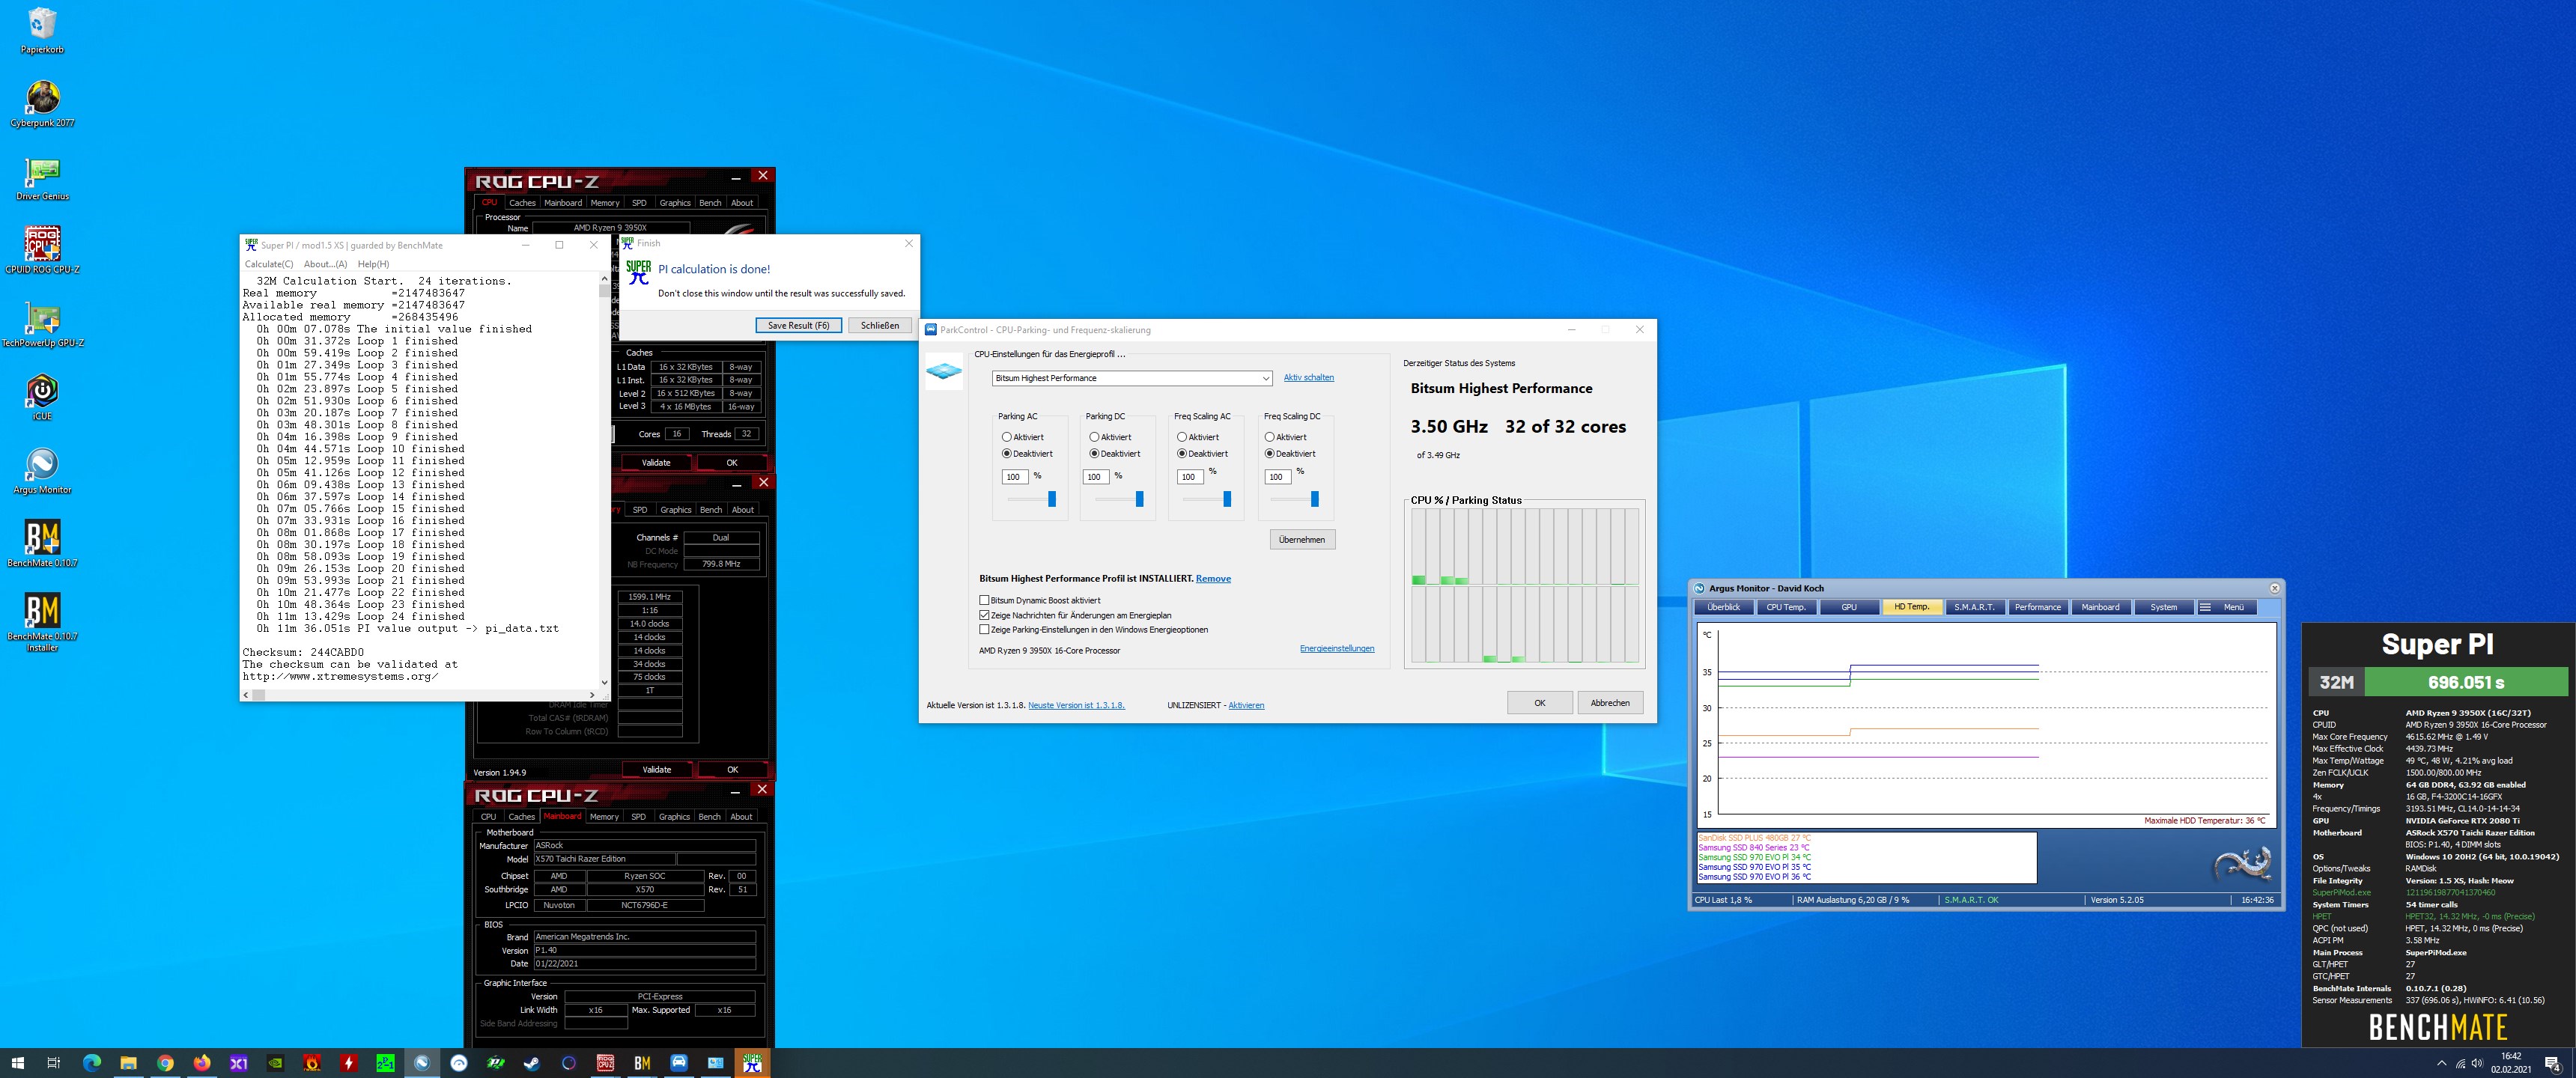
Task: Open Google Chrome from the taskbar
Action: (165, 1063)
